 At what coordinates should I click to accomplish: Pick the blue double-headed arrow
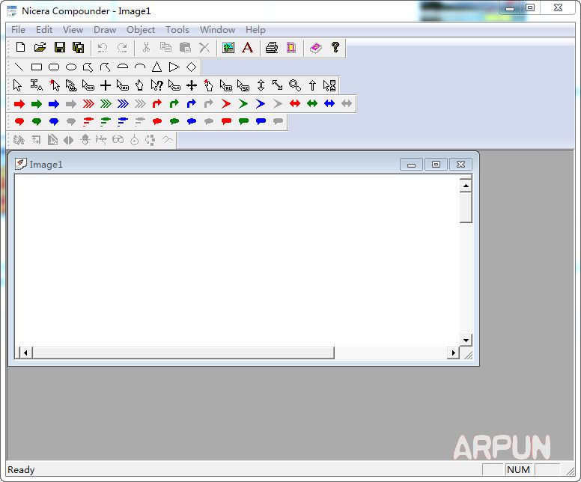[x=329, y=104]
